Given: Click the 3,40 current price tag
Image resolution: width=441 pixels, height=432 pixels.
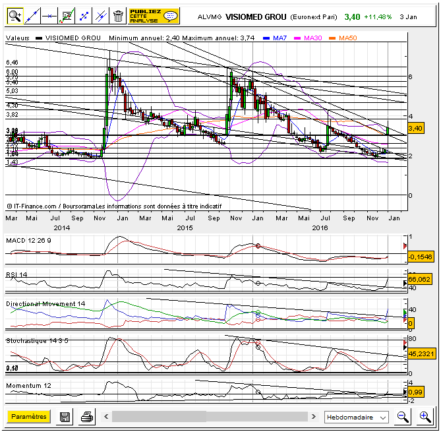Looking at the screenshot, I should 415,129.
